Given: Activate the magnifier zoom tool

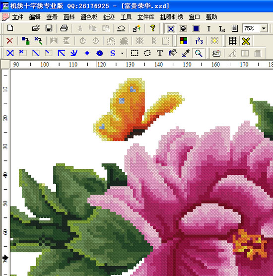Looking at the screenshot, I should tap(199, 53).
